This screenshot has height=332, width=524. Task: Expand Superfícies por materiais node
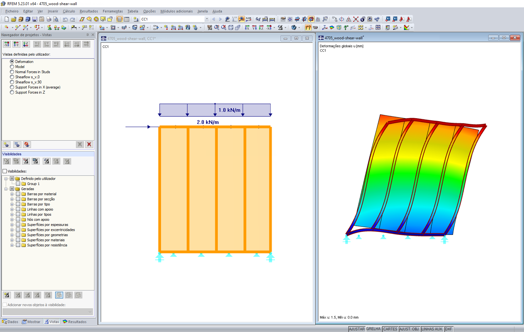(12, 240)
